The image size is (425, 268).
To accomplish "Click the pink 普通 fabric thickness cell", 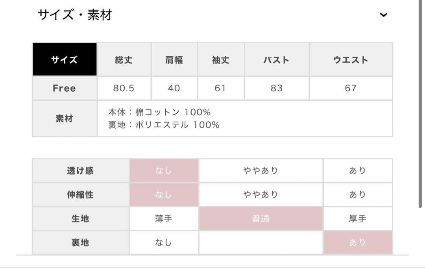I will tap(261, 219).
